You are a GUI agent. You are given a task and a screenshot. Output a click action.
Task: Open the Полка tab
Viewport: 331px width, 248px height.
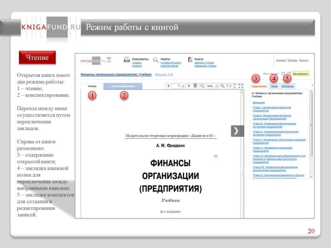pos(274,86)
